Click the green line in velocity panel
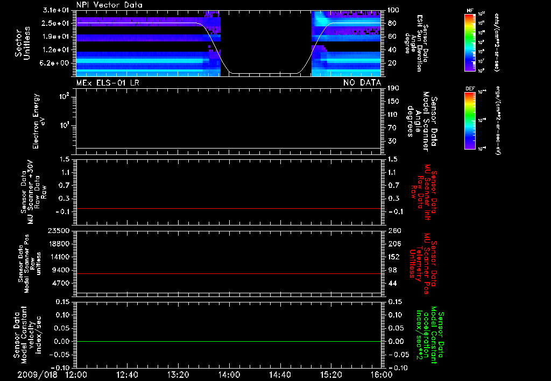Screen dimensions: 551x381 pyautogui.click(x=228, y=341)
